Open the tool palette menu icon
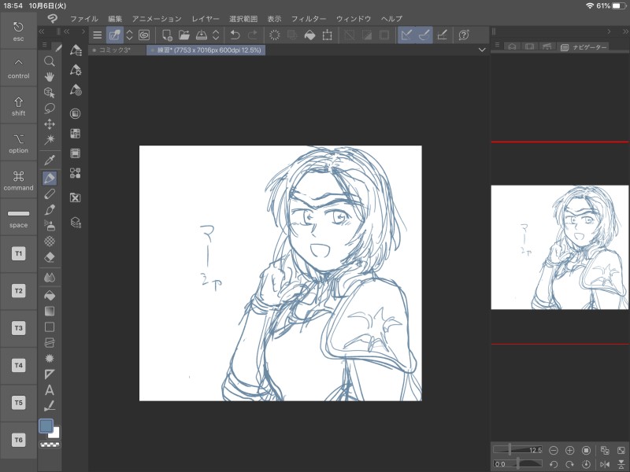 (45, 45)
